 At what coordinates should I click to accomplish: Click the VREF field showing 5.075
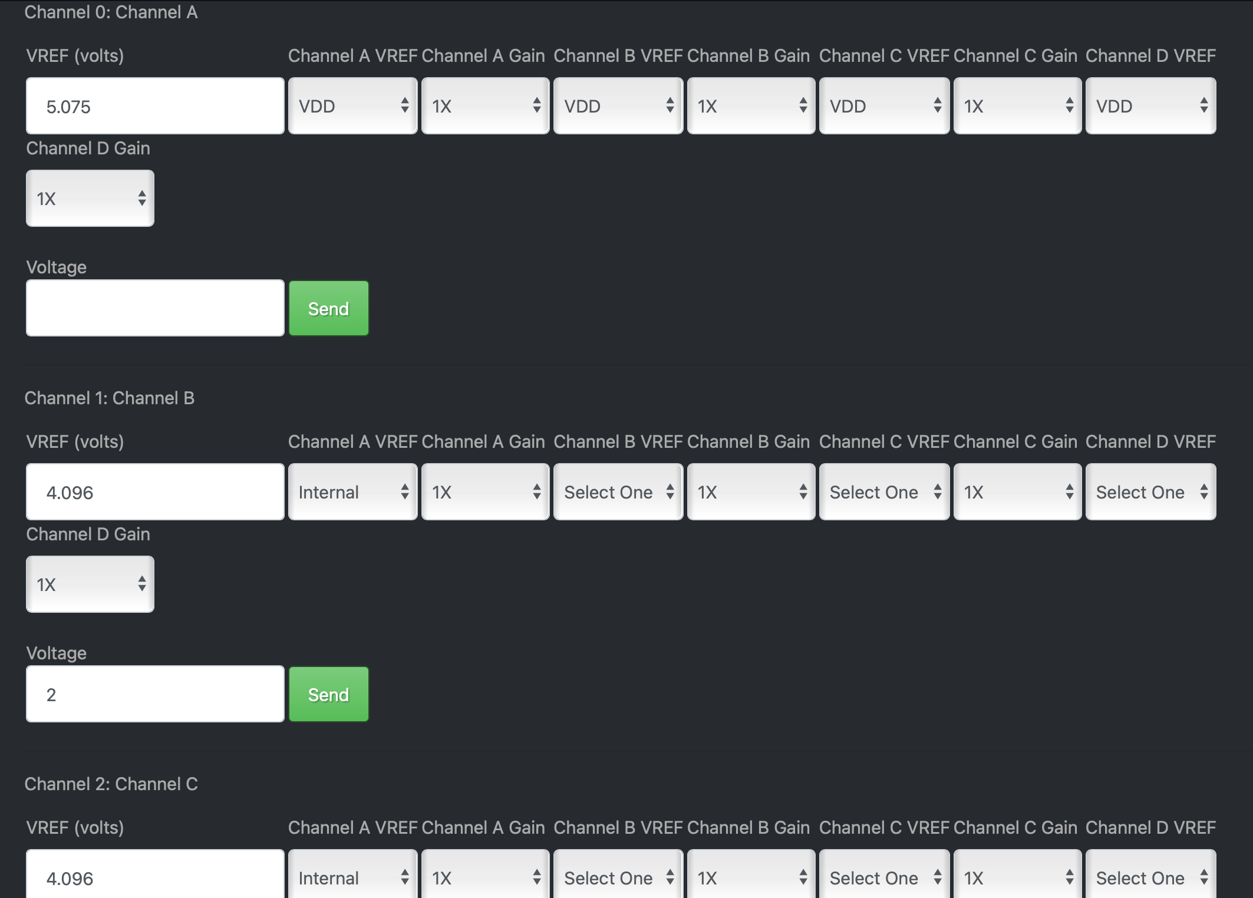tap(154, 106)
